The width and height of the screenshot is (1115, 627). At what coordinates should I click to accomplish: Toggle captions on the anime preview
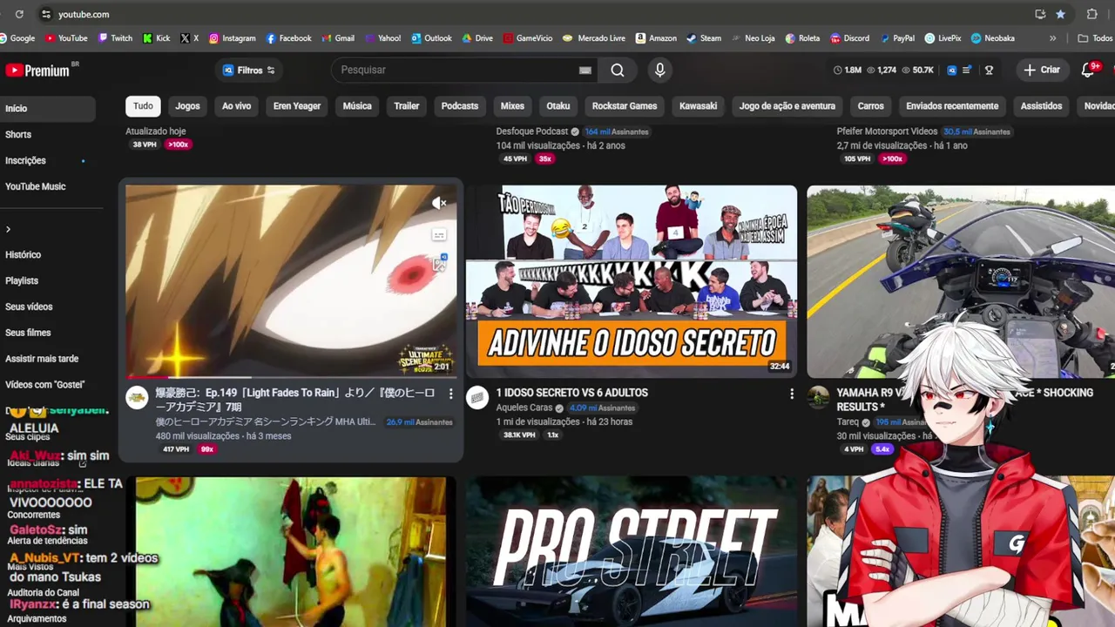click(x=439, y=235)
